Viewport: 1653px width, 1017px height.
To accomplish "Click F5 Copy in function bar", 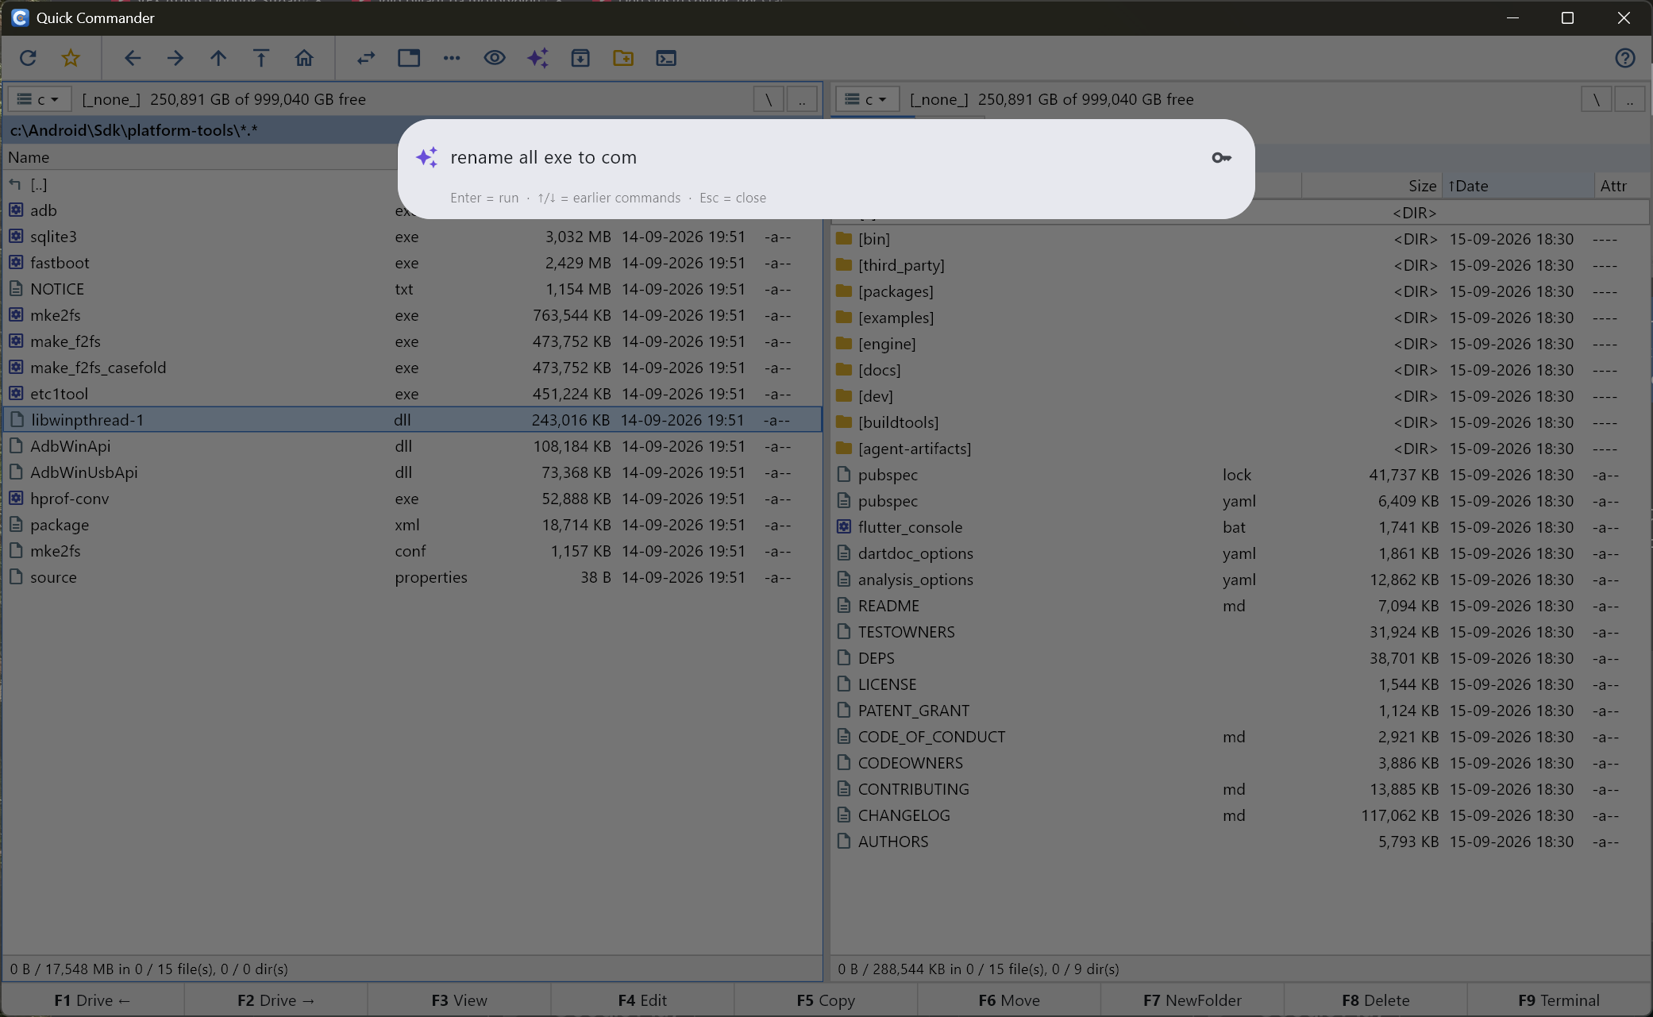I will 826,1000.
